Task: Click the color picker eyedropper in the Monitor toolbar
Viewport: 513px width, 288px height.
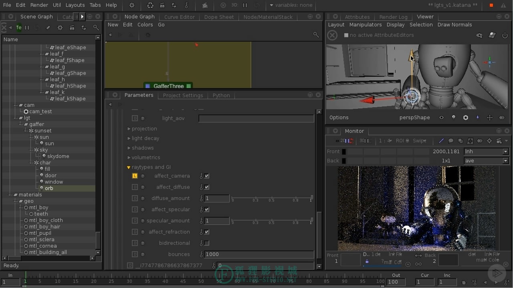Action: point(441,141)
